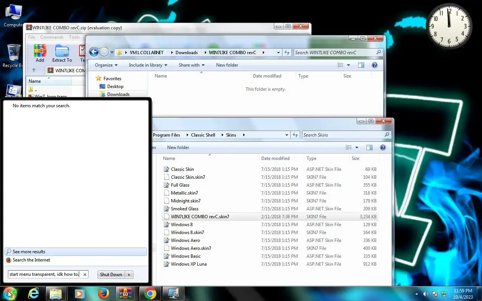
Task: Open Include in library dropdown
Action: [x=148, y=65]
